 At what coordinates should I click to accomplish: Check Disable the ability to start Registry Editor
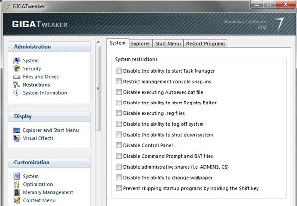[119, 103]
